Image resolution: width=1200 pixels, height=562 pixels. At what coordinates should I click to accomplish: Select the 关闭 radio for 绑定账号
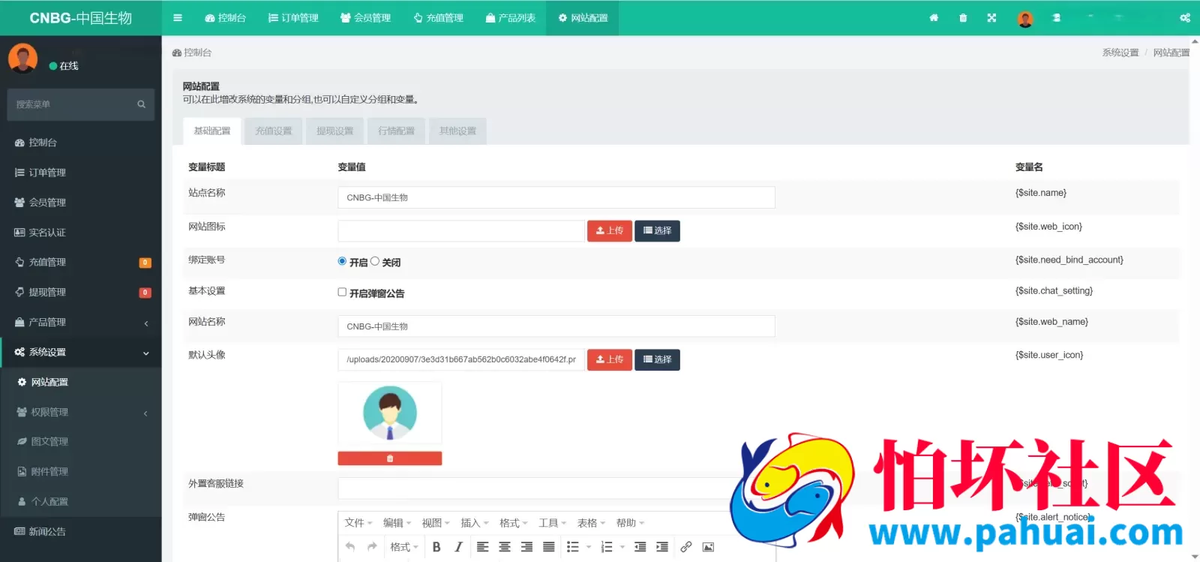click(x=375, y=261)
